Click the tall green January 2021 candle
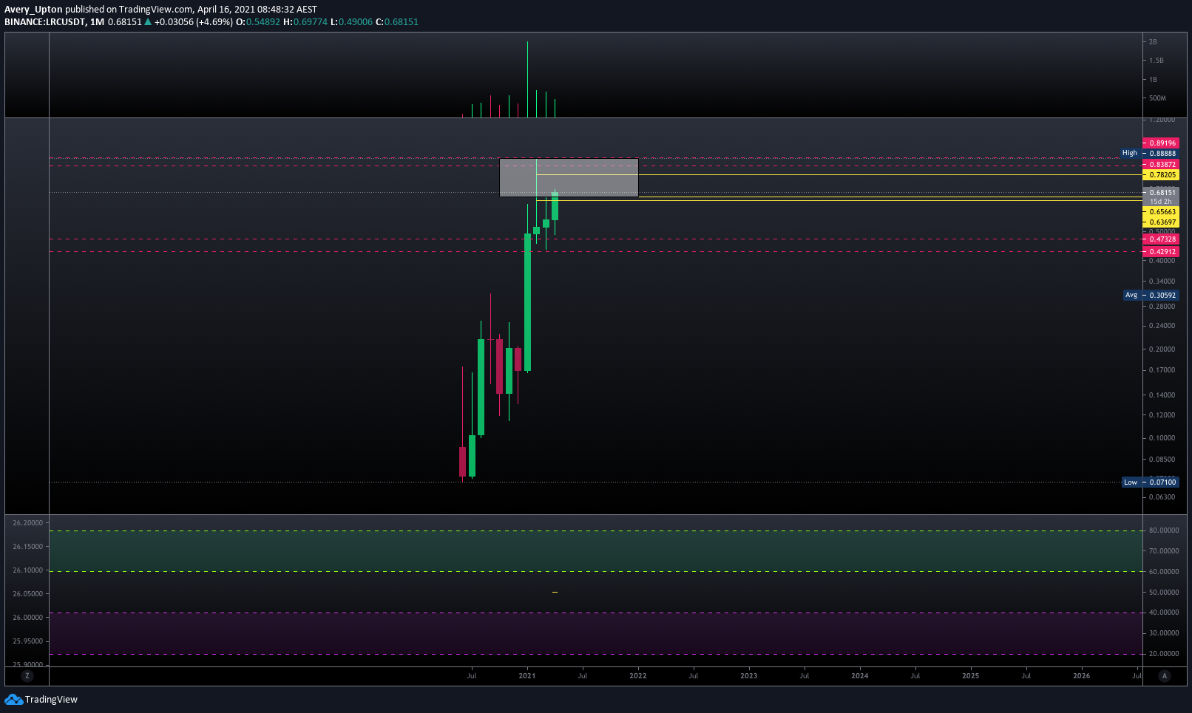1192x713 pixels. pyautogui.click(x=527, y=301)
